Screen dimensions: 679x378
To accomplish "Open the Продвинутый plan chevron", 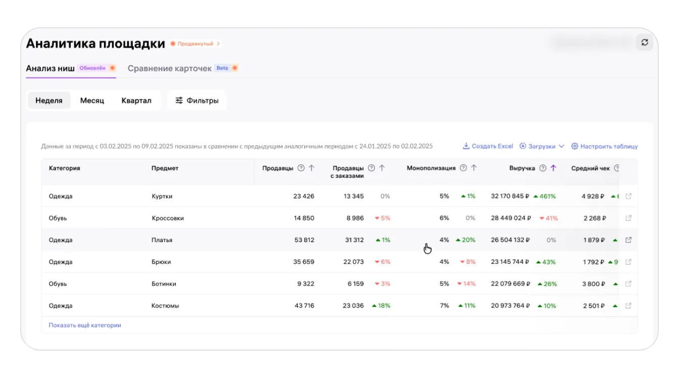I will click(x=218, y=44).
